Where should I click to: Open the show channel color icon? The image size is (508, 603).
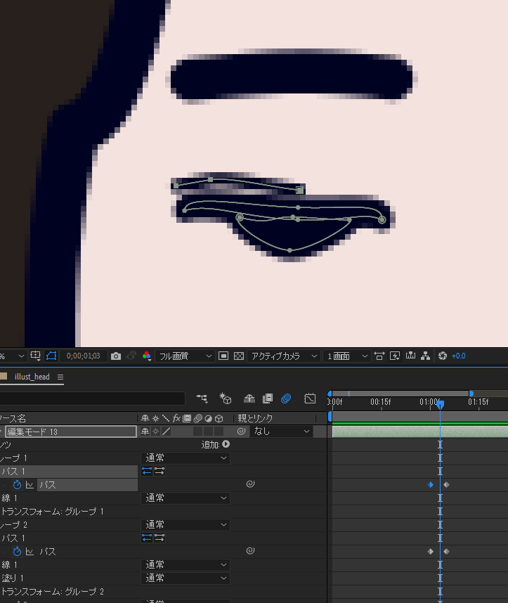(x=147, y=356)
